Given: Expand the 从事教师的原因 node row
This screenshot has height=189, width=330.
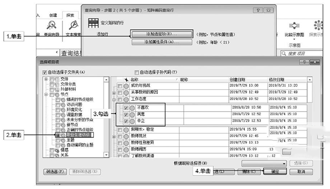Looking at the screenshot, I should click(x=114, y=93).
